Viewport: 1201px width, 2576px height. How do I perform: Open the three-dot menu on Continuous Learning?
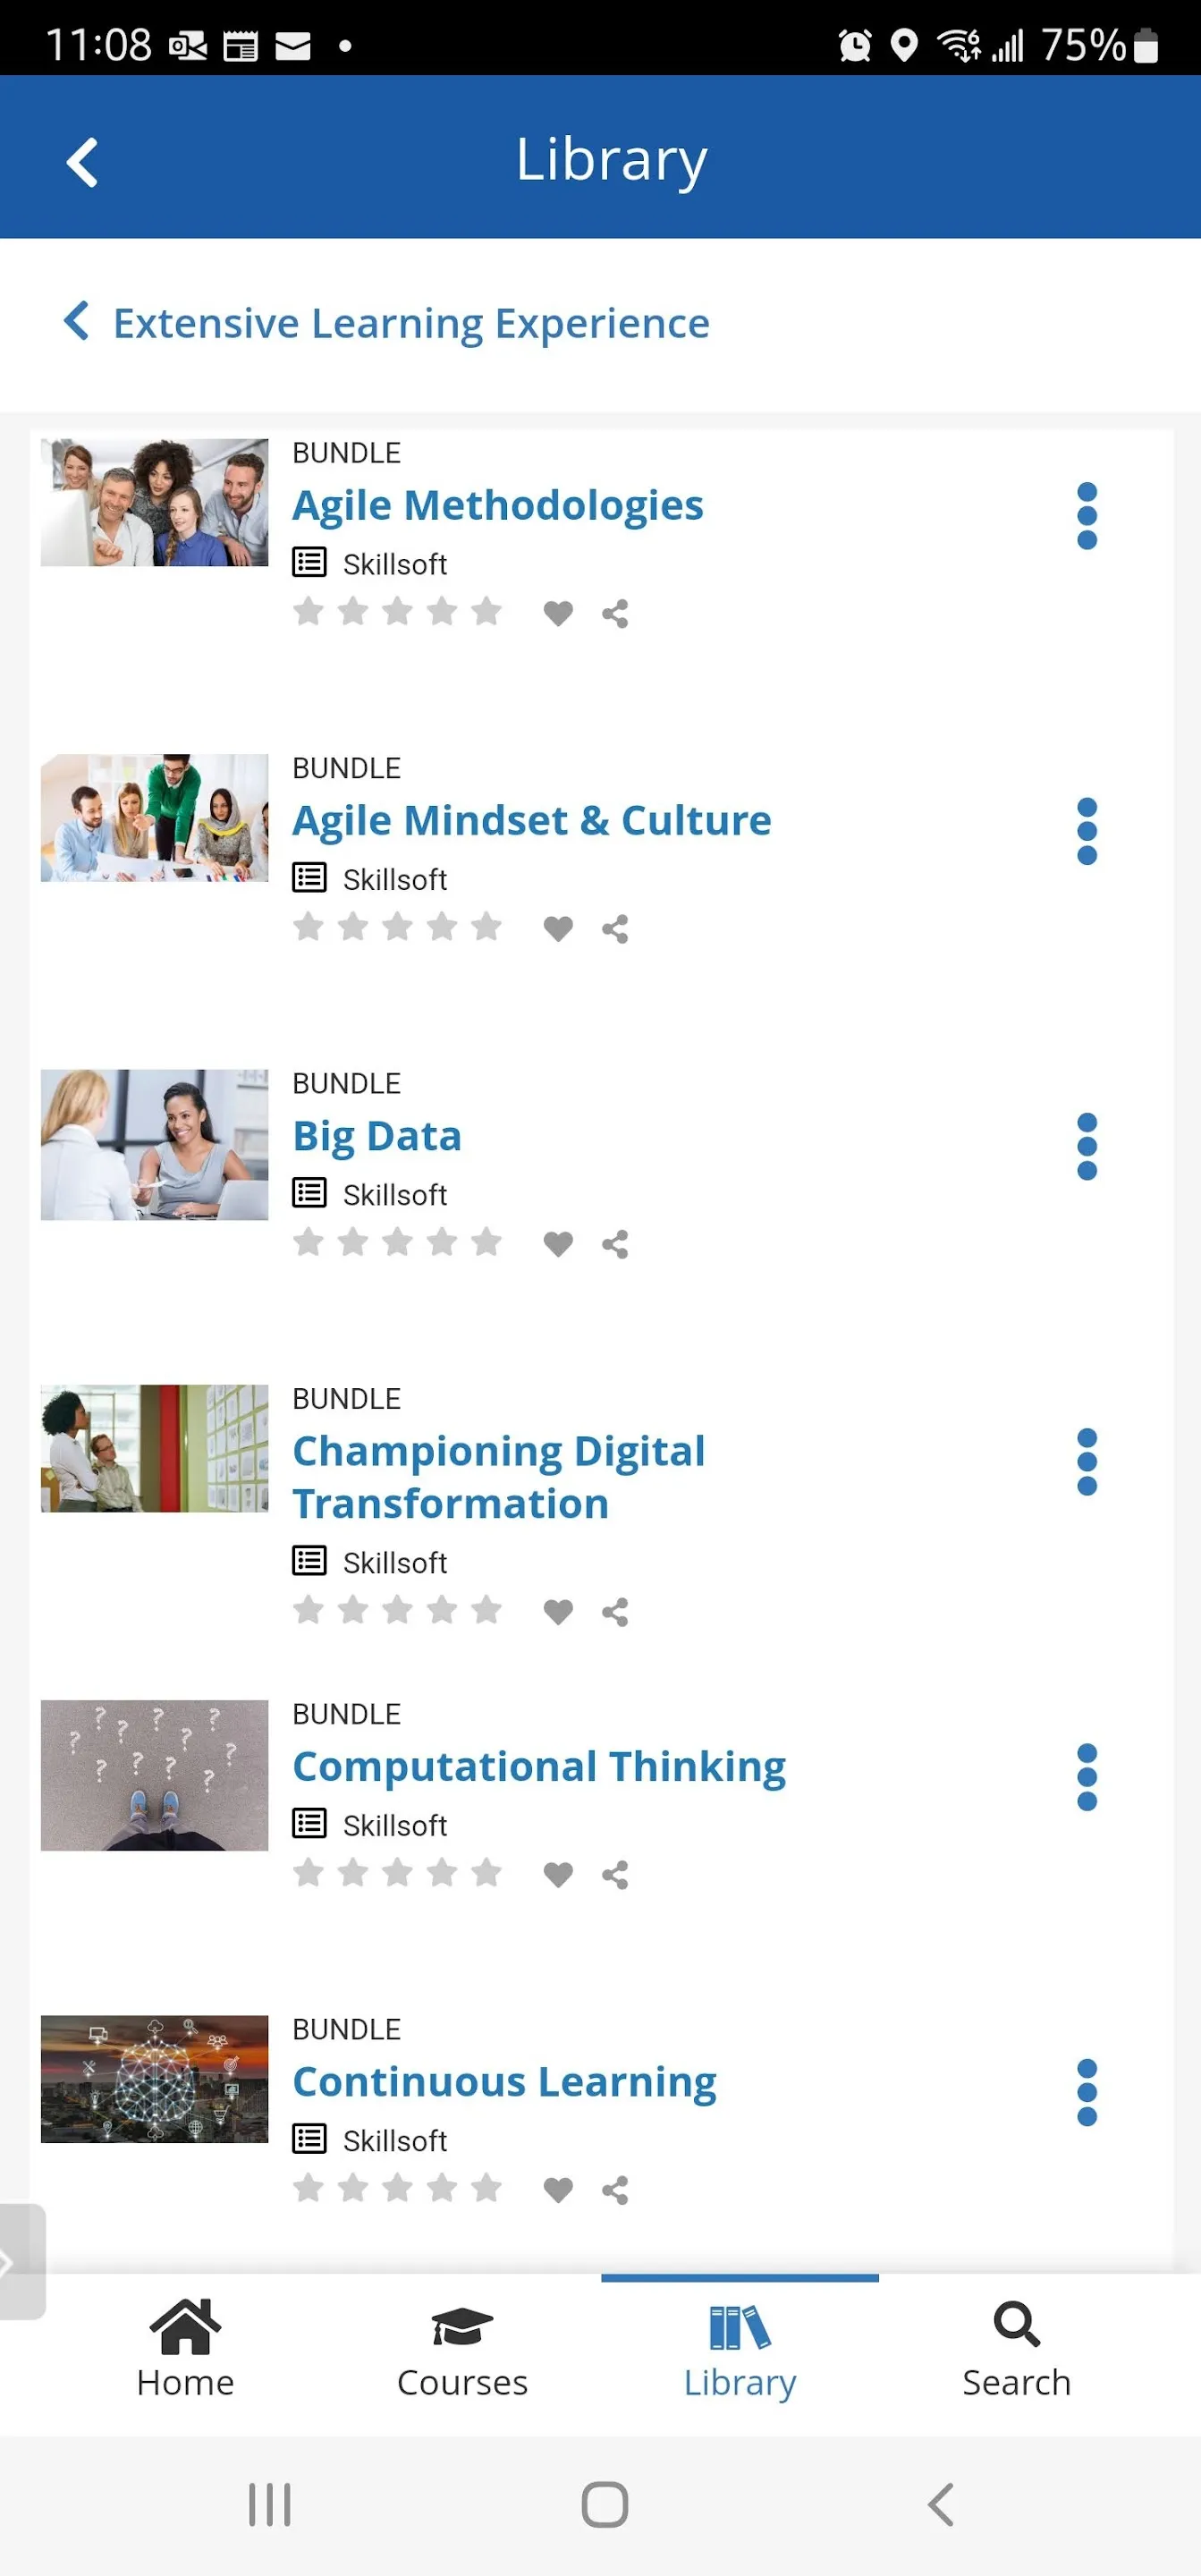(1087, 2094)
